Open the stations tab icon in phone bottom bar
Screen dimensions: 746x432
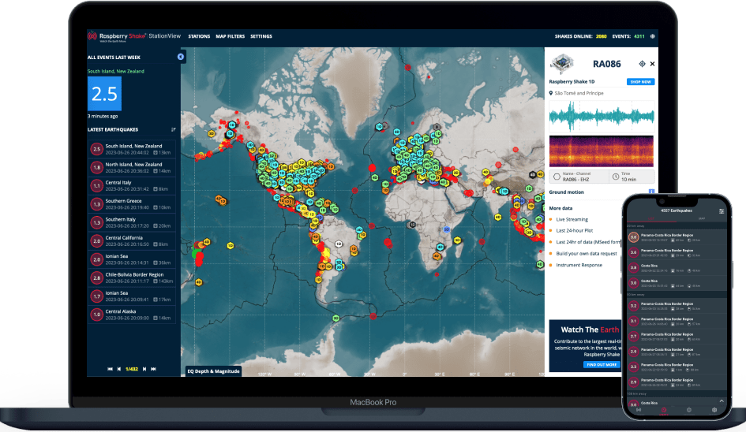(639, 410)
